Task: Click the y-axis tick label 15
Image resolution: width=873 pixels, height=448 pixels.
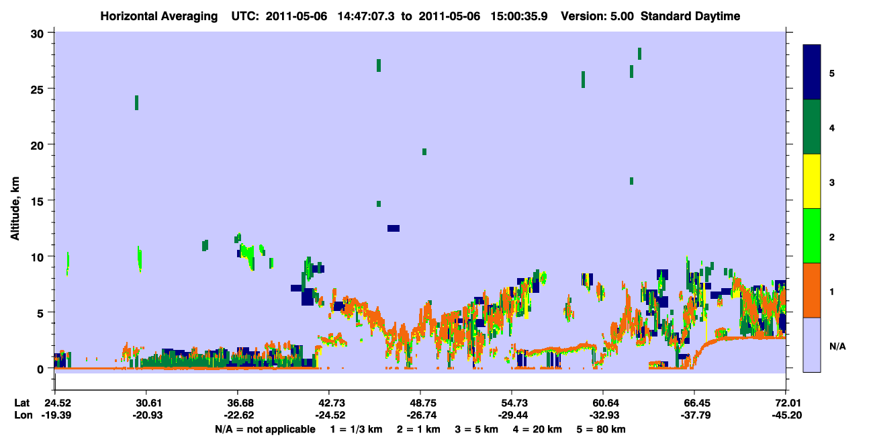Action: point(39,201)
